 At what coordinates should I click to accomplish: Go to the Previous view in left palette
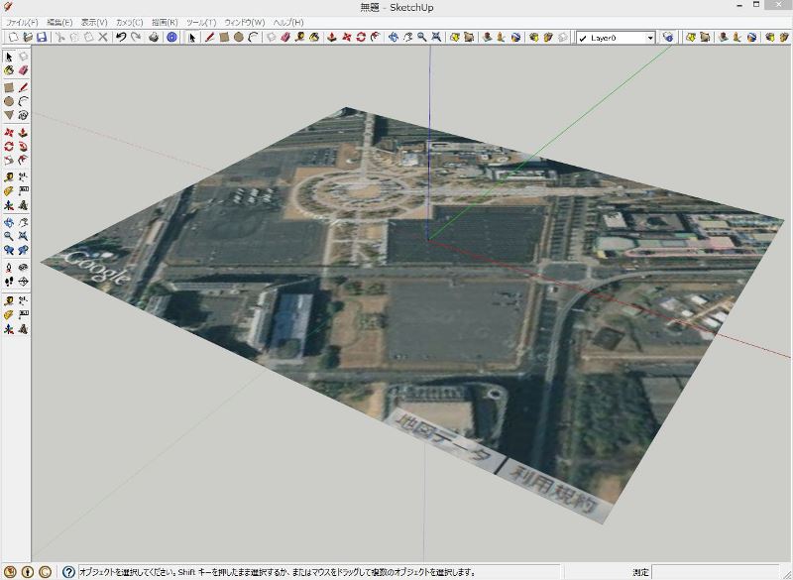pos(9,250)
